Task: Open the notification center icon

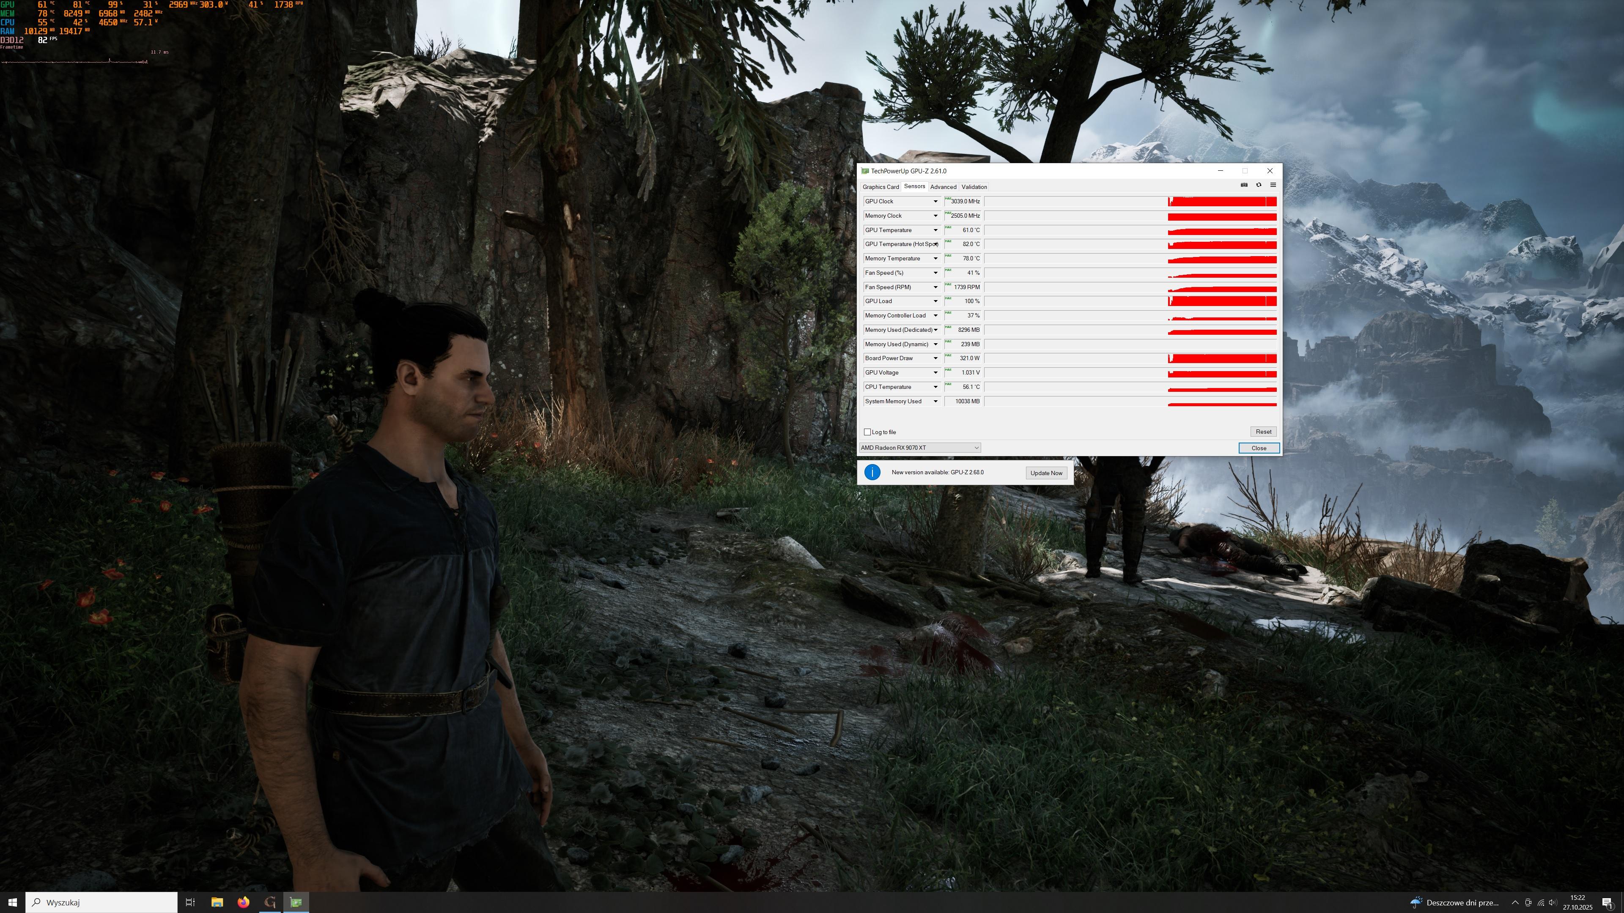Action: click(x=1607, y=902)
